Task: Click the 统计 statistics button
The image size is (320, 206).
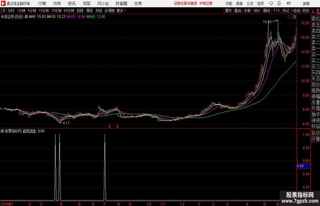Action: (x=257, y=11)
